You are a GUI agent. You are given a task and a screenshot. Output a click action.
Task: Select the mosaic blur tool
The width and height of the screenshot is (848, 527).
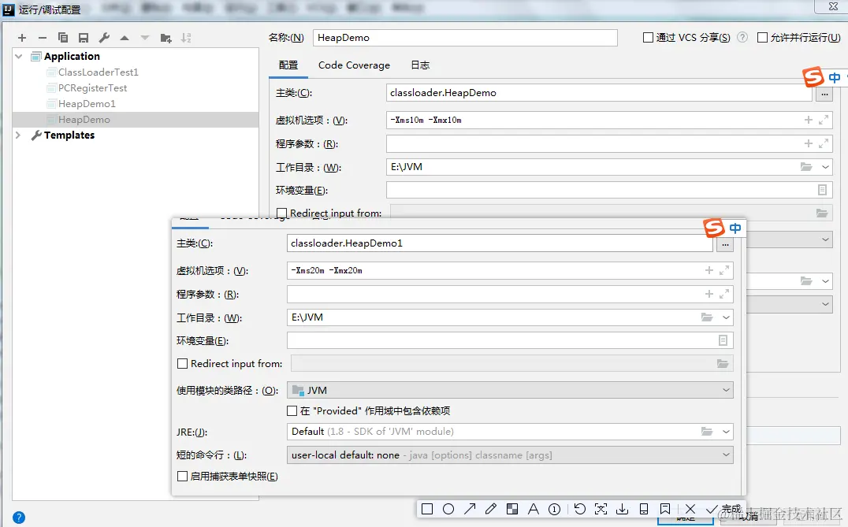point(512,509)
